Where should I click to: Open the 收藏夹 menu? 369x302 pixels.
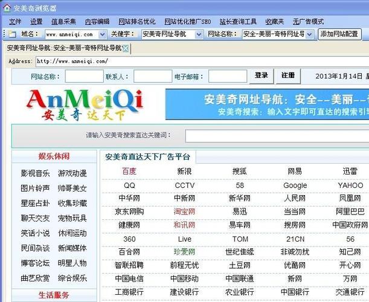click(275, 22)
